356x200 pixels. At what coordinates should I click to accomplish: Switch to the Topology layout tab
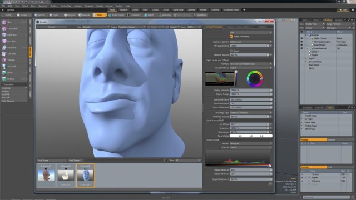(123, 10)
